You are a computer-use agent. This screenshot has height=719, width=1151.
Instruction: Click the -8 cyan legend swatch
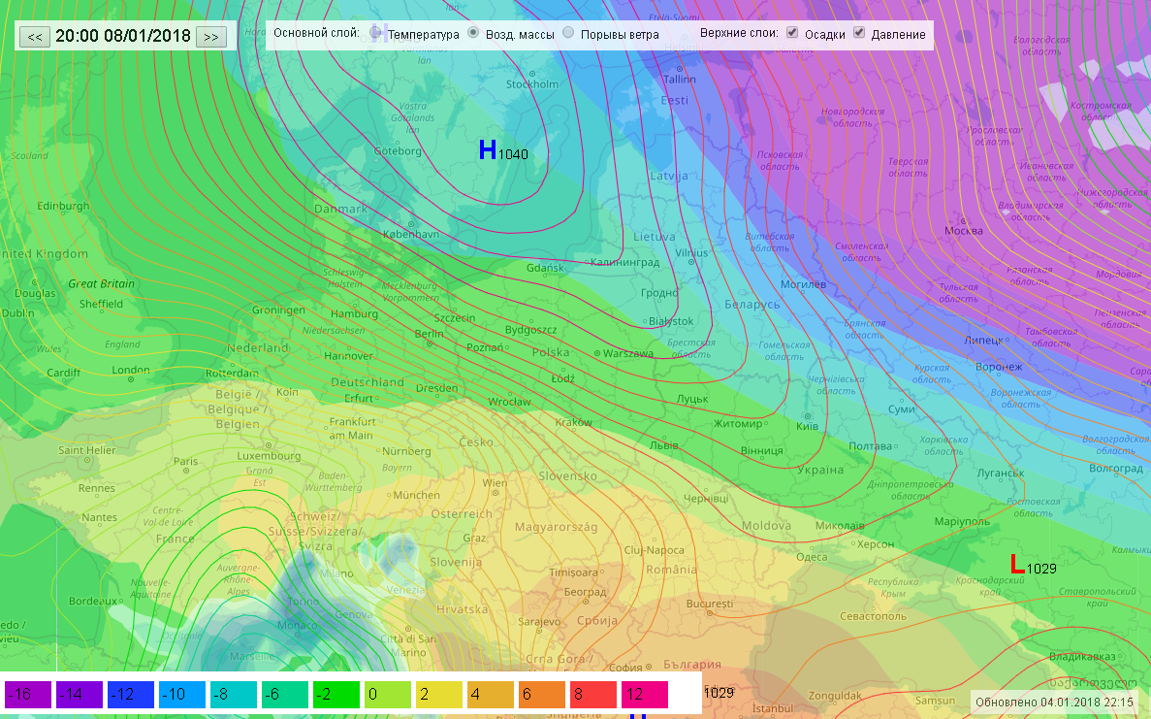pyautogui.click(x=234, y=694)
